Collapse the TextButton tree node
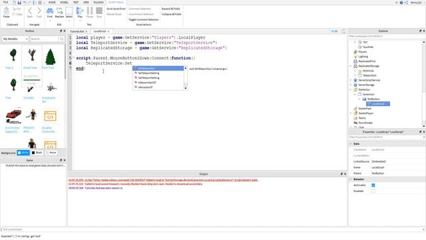 [359, 99]
